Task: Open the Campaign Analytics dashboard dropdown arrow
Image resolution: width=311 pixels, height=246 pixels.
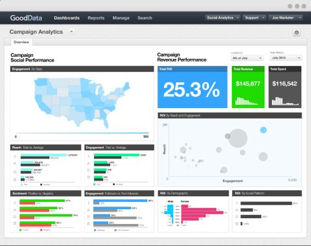Action: [71, 32]
